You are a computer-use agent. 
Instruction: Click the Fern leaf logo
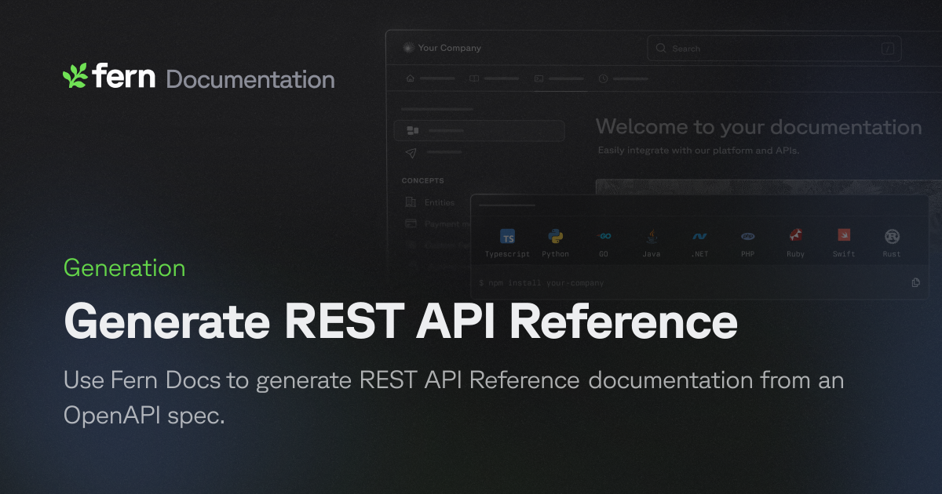(75, 76)
